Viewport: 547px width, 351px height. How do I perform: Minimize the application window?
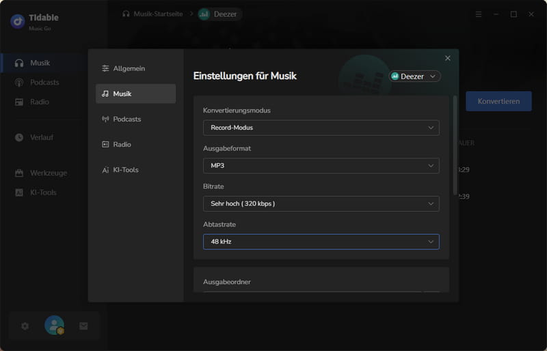(x=496, y=14)
